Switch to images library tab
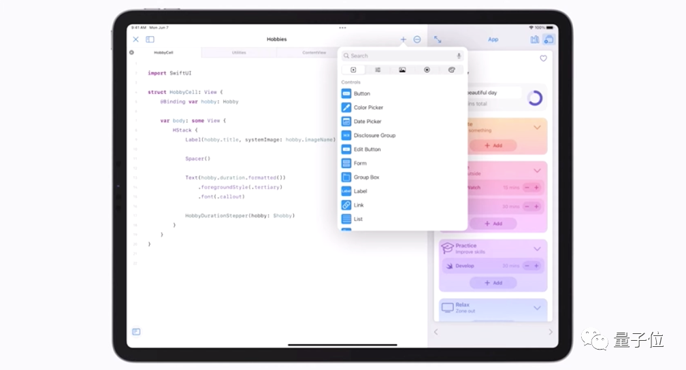Screen dimensions: 686x370 tap(402, 70)
